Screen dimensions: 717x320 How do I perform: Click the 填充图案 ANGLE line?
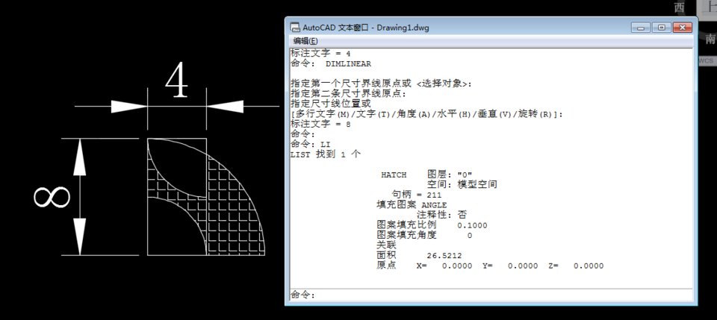[x=411, y=205]
